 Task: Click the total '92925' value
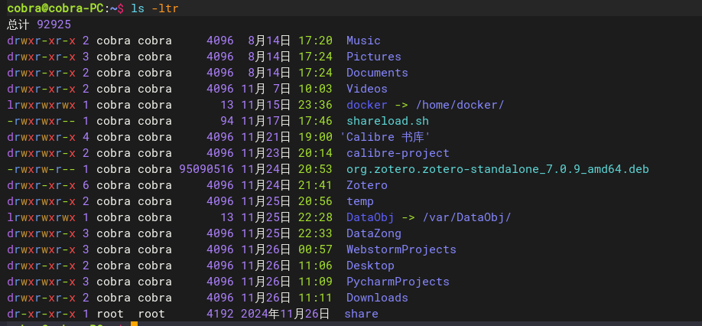(54, 24)
